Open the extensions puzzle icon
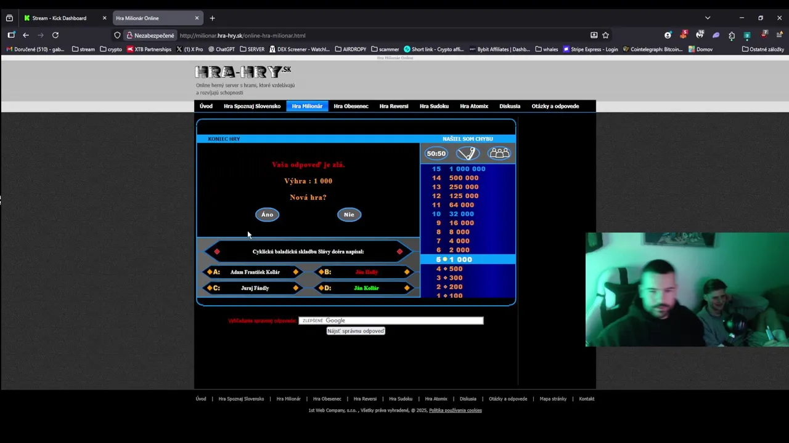 click(x=732, y=35)
